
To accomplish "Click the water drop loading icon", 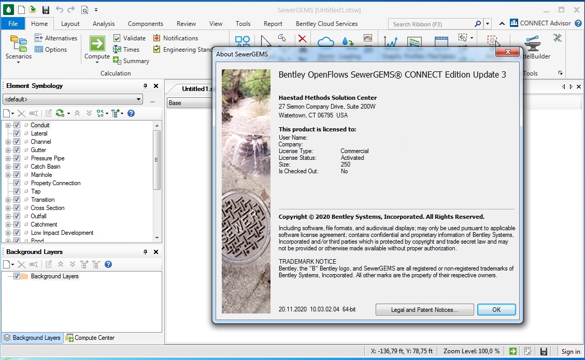I will 347,41.
